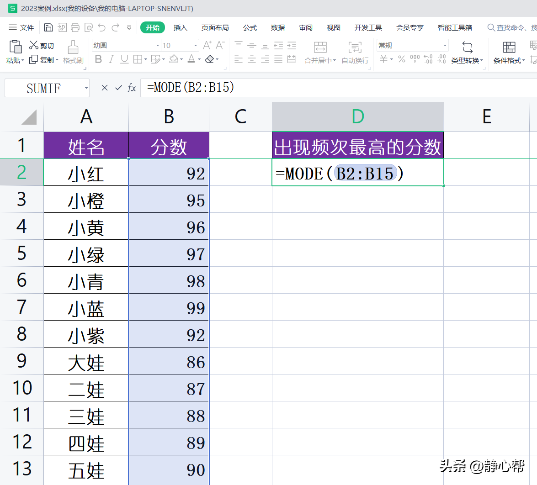This screenshot has height=485, width=537.
Task: Open Insert Function with the fx icon
Action: (132, 88)
